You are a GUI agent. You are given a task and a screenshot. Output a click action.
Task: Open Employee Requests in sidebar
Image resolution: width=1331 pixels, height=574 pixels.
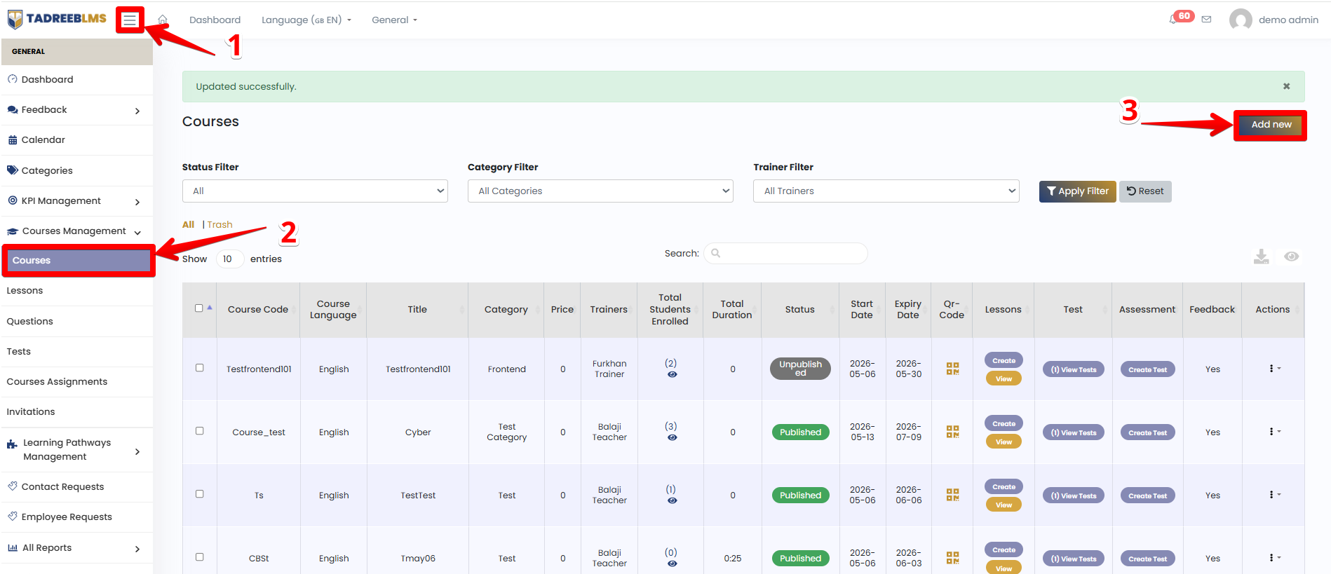(77, 517)
